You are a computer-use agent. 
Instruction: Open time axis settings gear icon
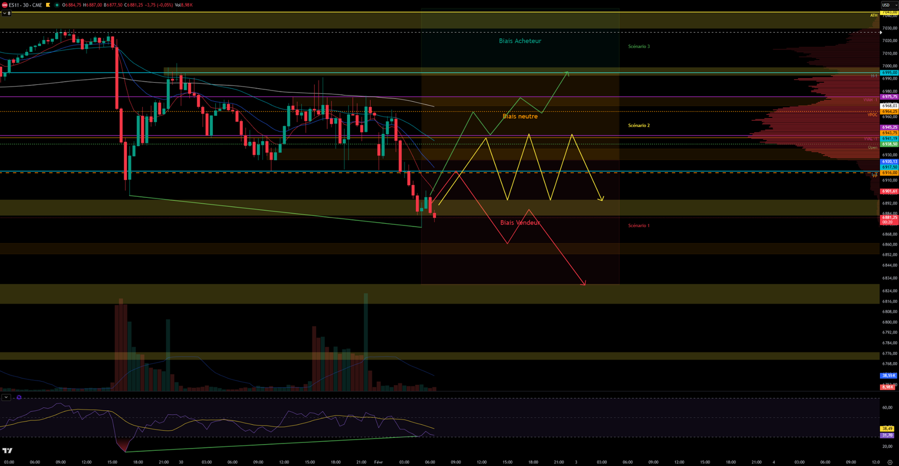889,462
